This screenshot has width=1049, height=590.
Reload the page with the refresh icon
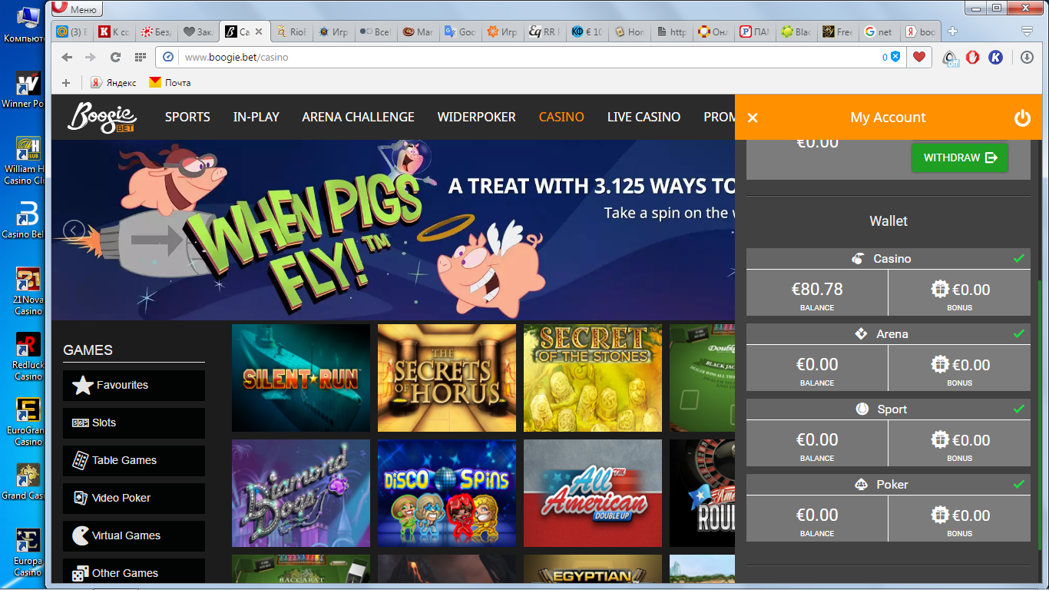pos(115,57)
